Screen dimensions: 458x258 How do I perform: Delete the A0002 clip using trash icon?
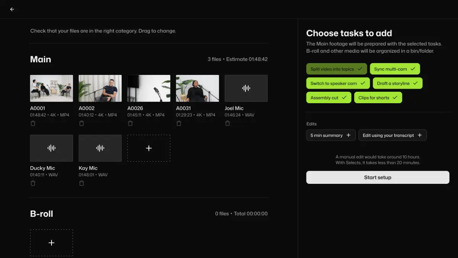point(81,123)
